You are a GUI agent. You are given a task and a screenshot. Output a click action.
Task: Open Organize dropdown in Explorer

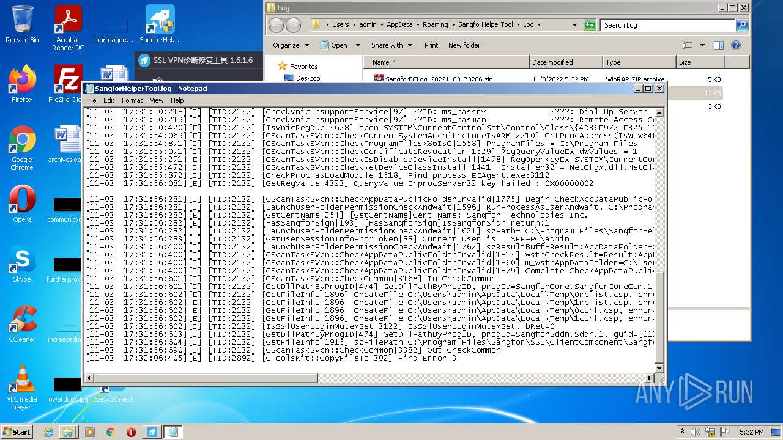[x=291, y=45]
